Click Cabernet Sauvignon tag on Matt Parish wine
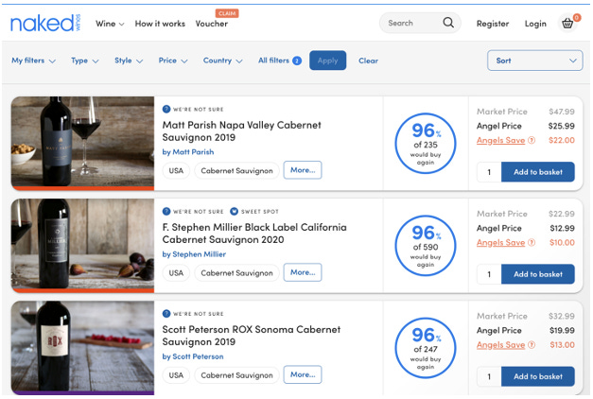The width and height of the screenshot is (593, 399). (x=236, y=170)
